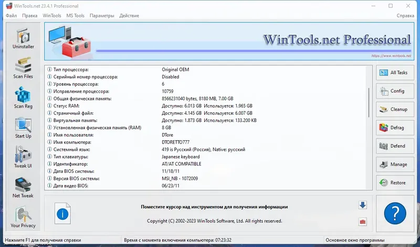
Task: Click the Copyright WinTools Software text
Action: (214, 221)
